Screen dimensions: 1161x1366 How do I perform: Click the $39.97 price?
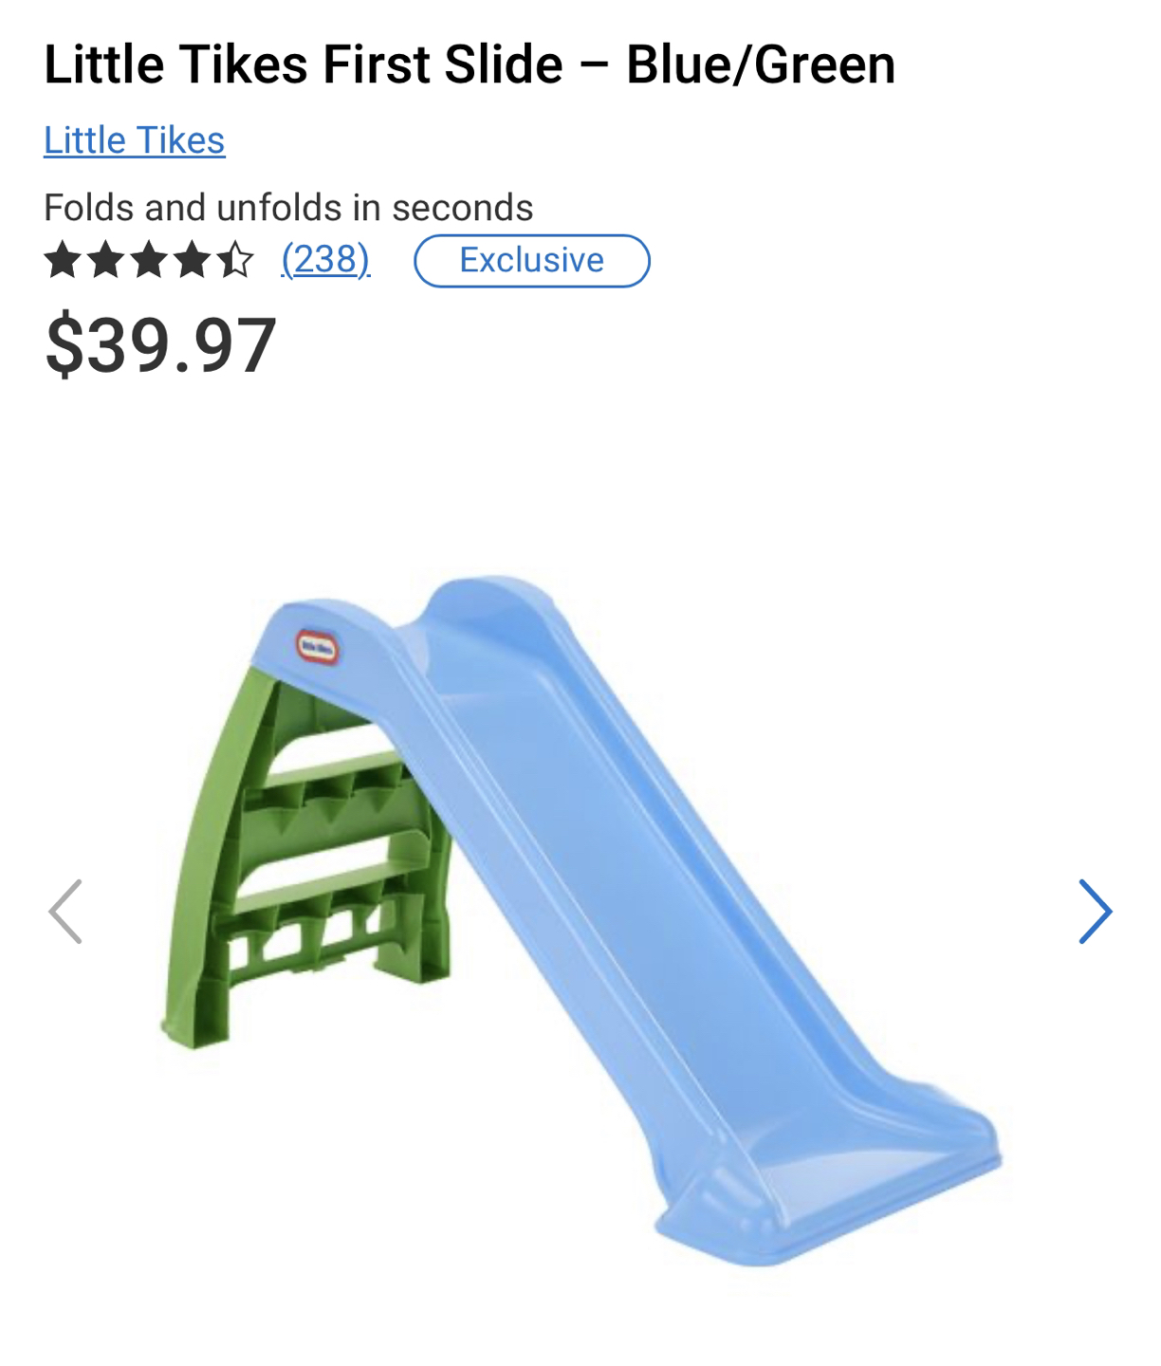click(160, 346)
